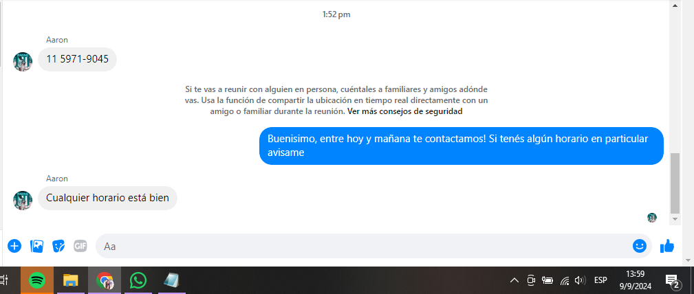Send a thumbs-up like
This screenshot has height=294, width=694.
[667, 246]
